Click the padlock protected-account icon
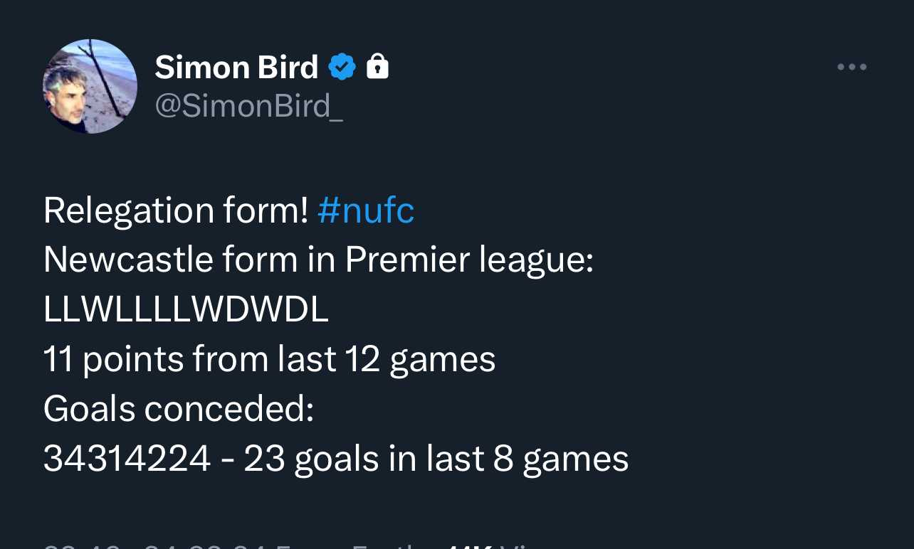Image resolution: width=914 pixels, height=549 pixels. click(377, 68)
